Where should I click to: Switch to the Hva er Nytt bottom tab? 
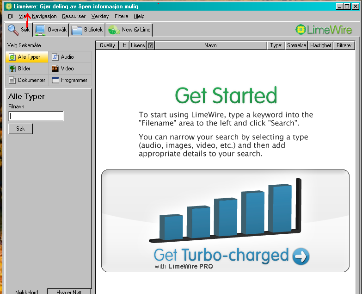tap(69, 292)
